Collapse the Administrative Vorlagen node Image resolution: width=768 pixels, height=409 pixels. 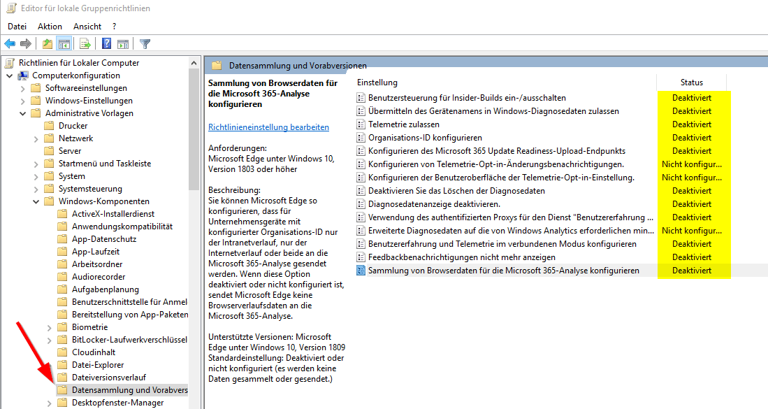pyautogui.click(x=22, y=113)
